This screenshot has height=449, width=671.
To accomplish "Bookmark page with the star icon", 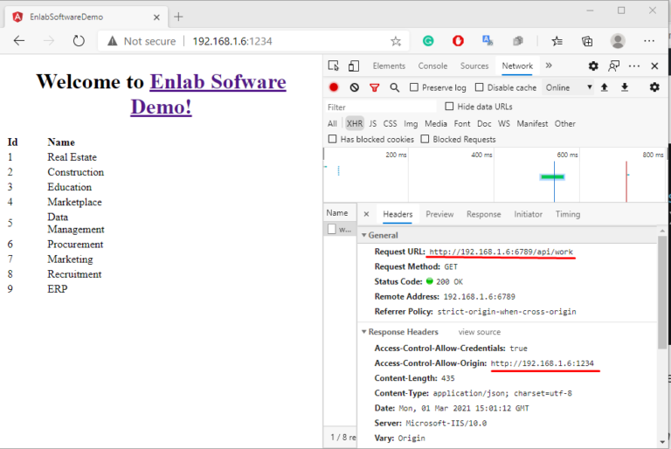I will tap(396, 41).
